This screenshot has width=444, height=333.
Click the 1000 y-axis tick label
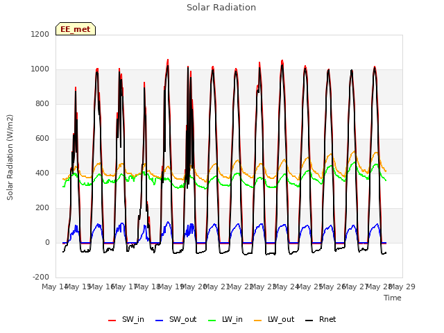point(40,69)
